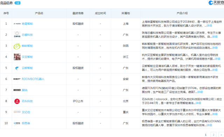
Task: Select the 云鲸智能 blue whale logo
Action: pos(17,68)
